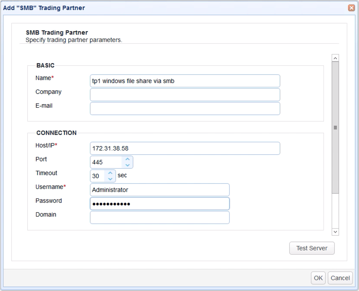Click the empty Domain input box
This screenshot has height=291, width=359.
160,217
